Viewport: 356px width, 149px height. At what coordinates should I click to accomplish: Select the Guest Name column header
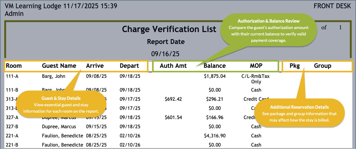tap(59, 66)
